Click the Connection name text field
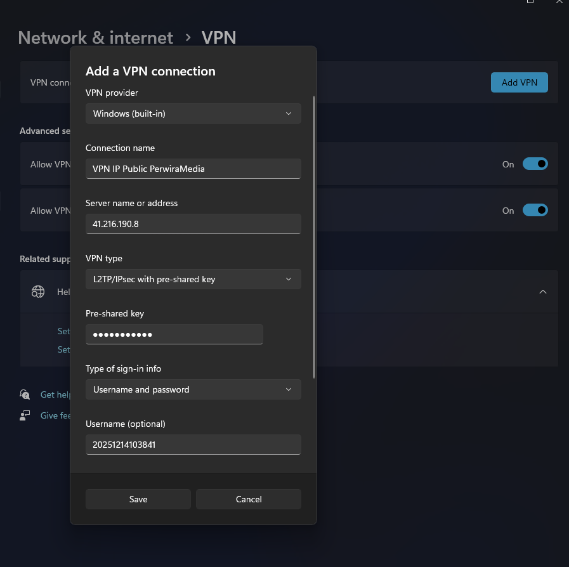 193,169
